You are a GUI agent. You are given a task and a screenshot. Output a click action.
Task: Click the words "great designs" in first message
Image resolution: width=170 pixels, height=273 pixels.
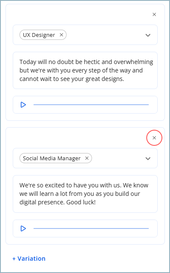pos(105,79)
